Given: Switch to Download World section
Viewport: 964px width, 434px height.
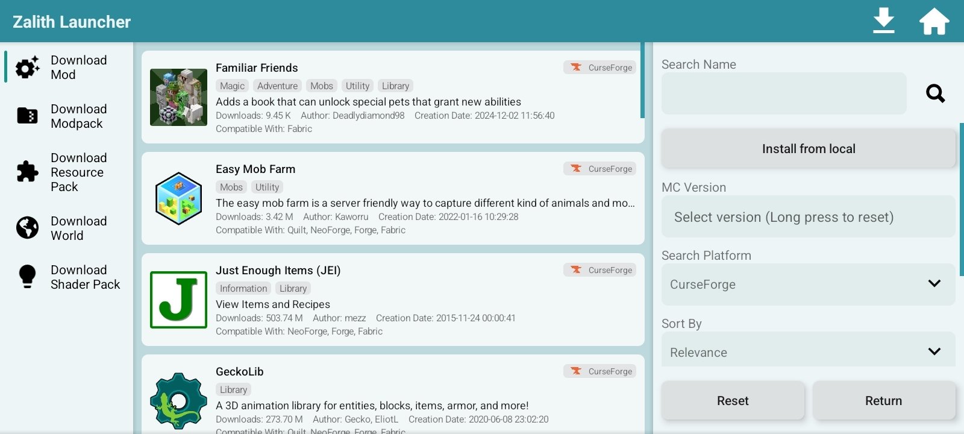Looking at the screenshot, I should pyautogui.click(x=78, y=228).
